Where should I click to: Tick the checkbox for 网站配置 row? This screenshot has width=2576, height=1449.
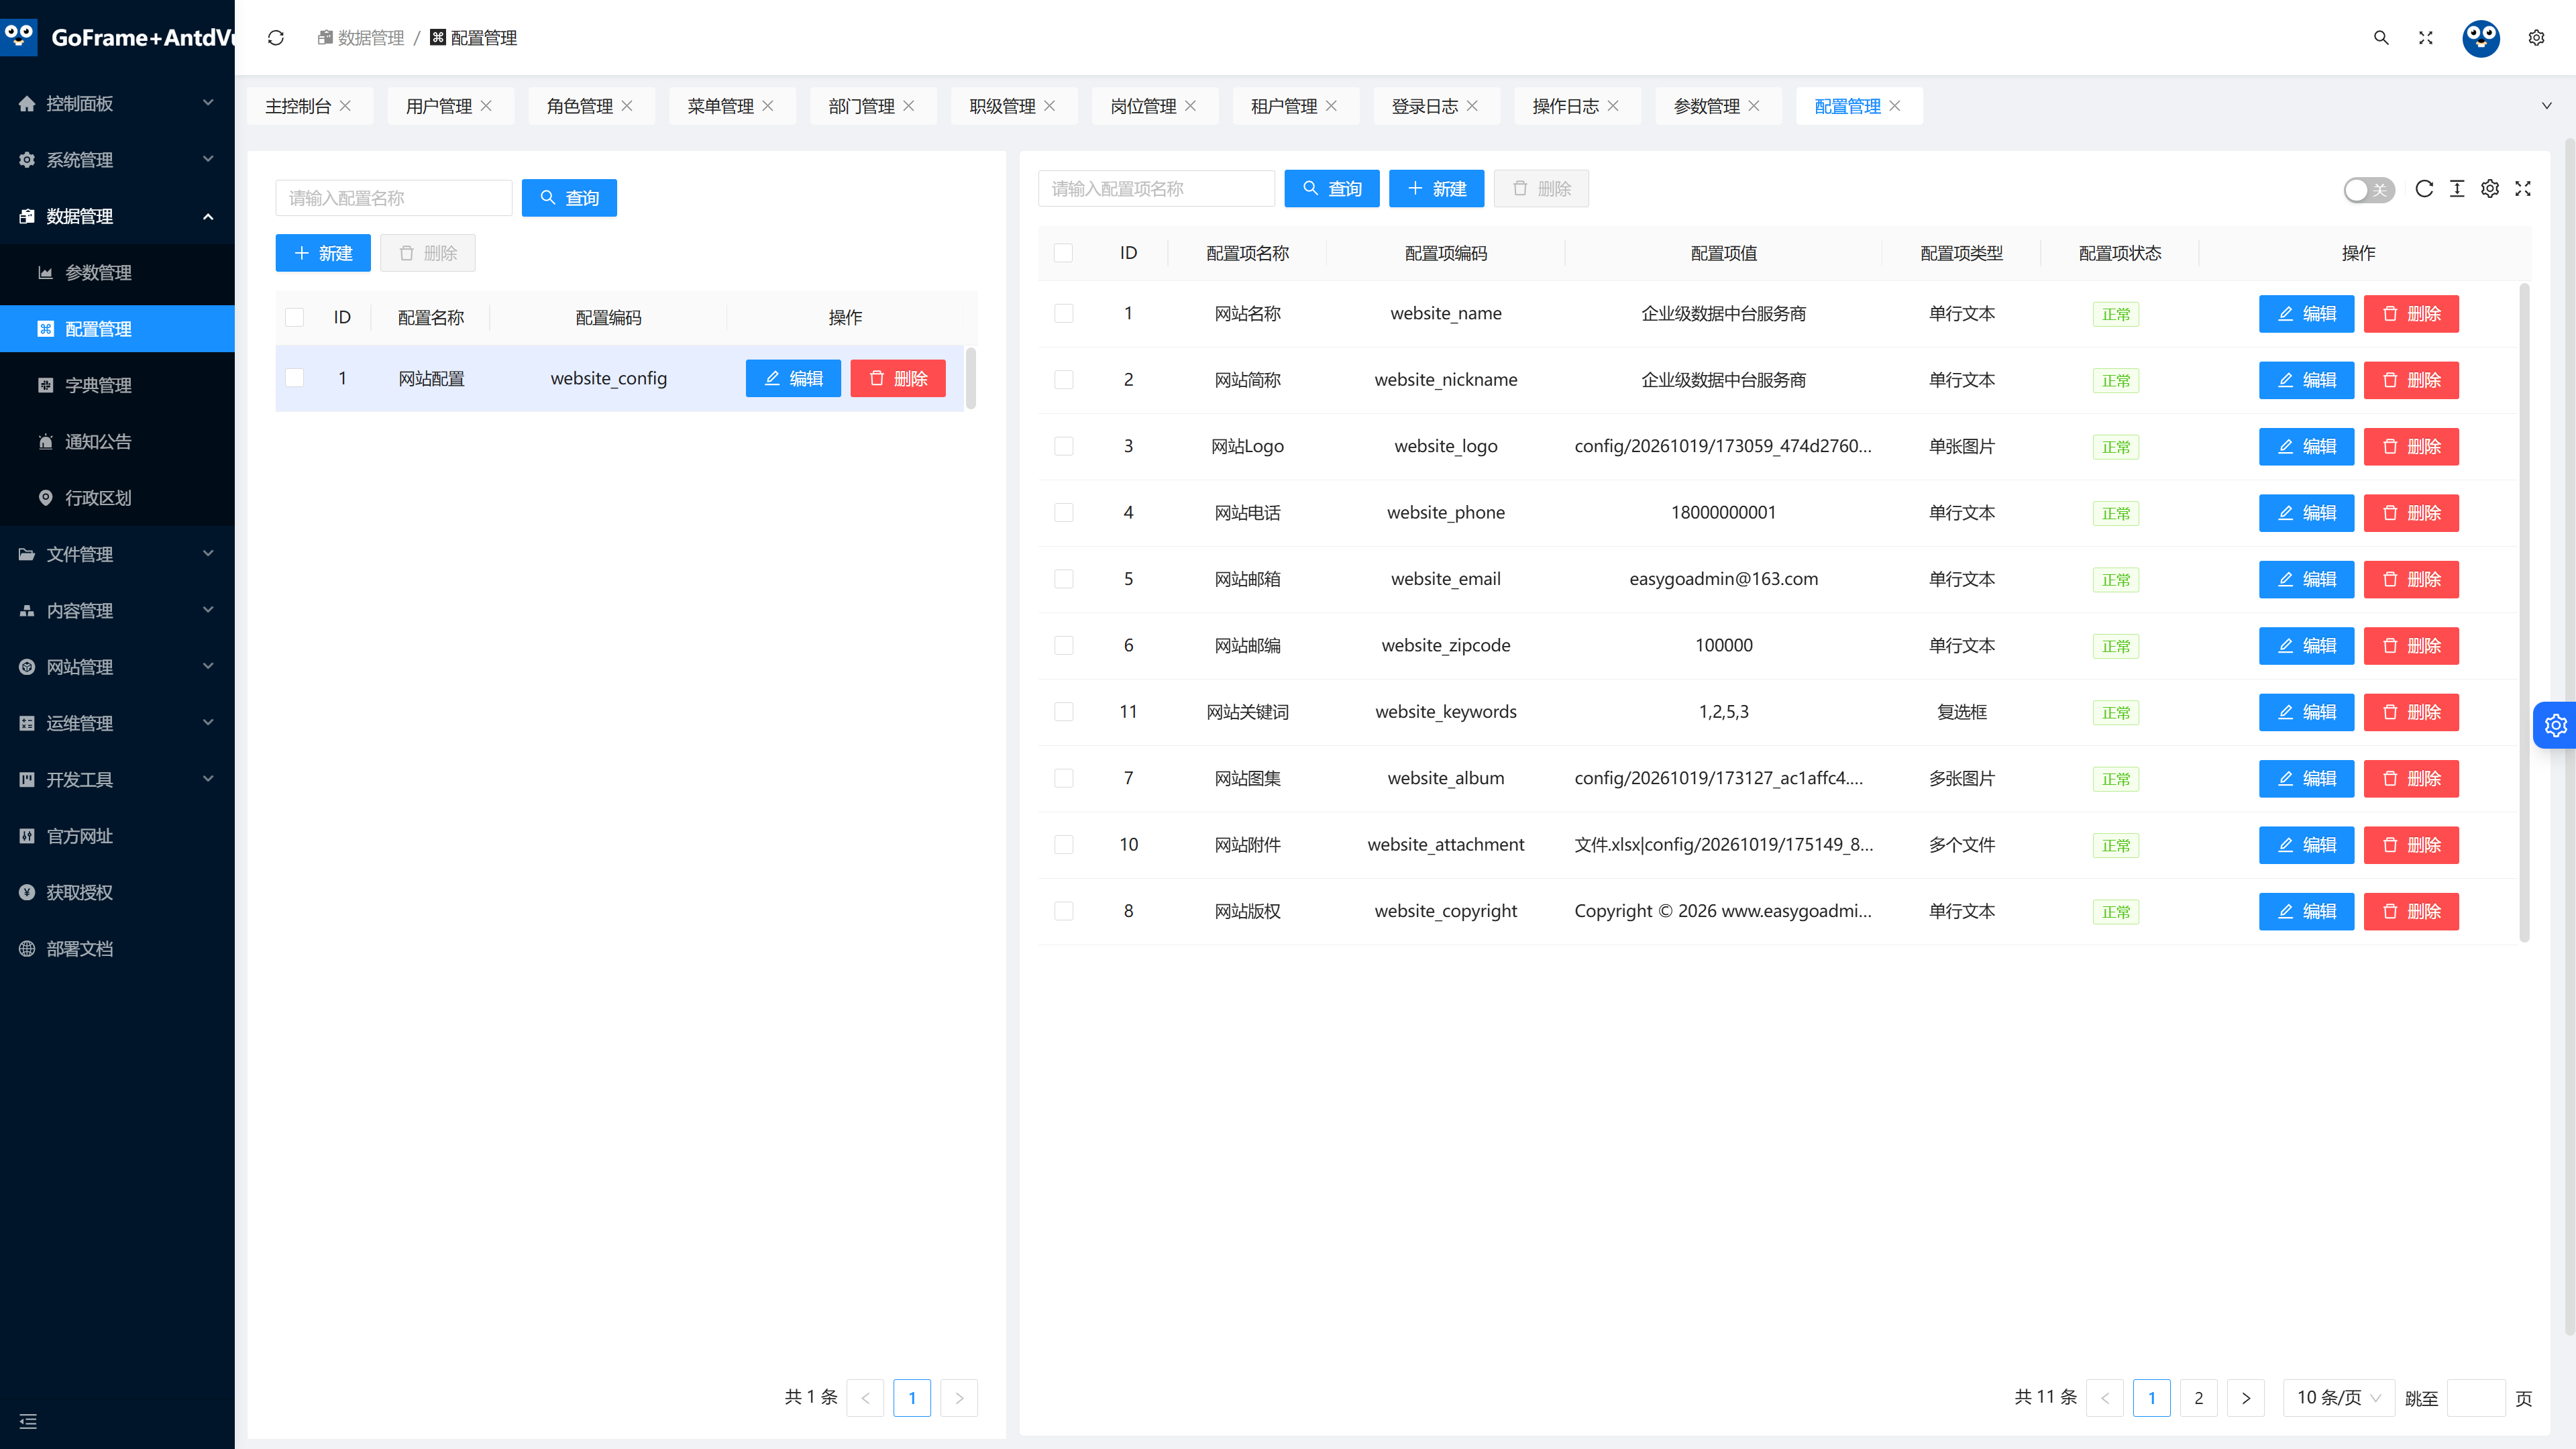[x=294, y=378]
